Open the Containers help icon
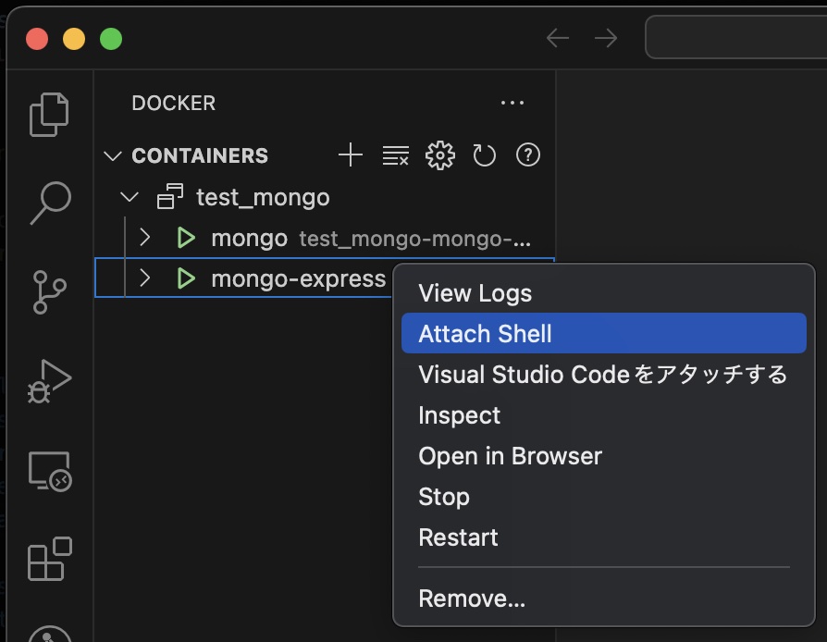This screenshot has height=642, width=827. click(x=528, y=155)
